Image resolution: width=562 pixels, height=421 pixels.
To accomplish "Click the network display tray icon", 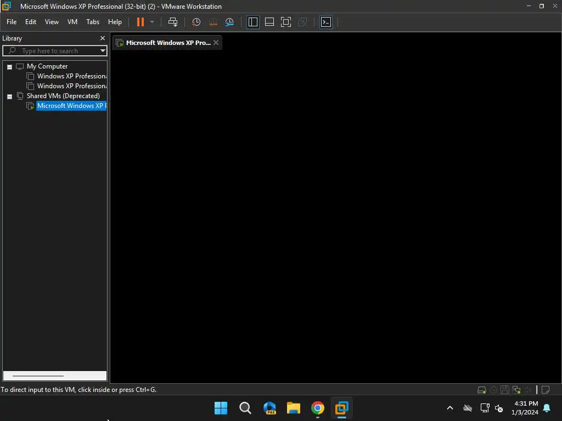I will [x=485, y=408].
